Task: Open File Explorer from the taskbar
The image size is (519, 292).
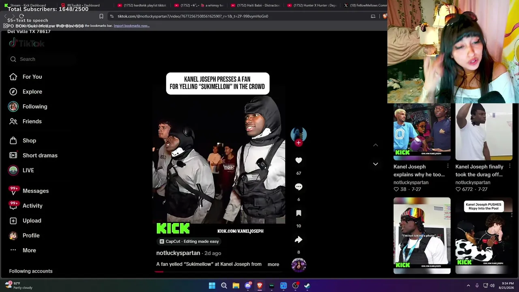Action: (236, 286)
